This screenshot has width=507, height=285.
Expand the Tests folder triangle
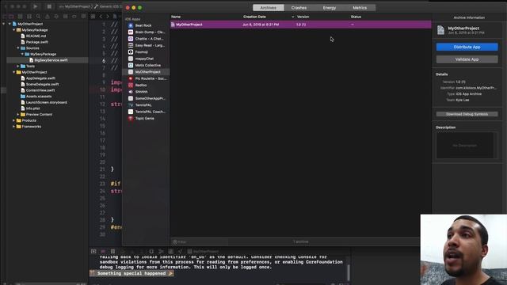point(18,66)
